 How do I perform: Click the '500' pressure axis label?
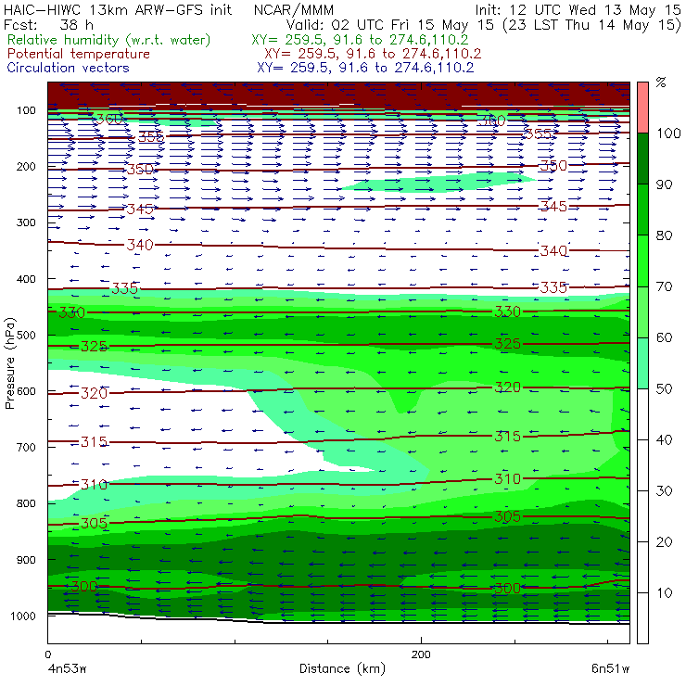(26, 336)
